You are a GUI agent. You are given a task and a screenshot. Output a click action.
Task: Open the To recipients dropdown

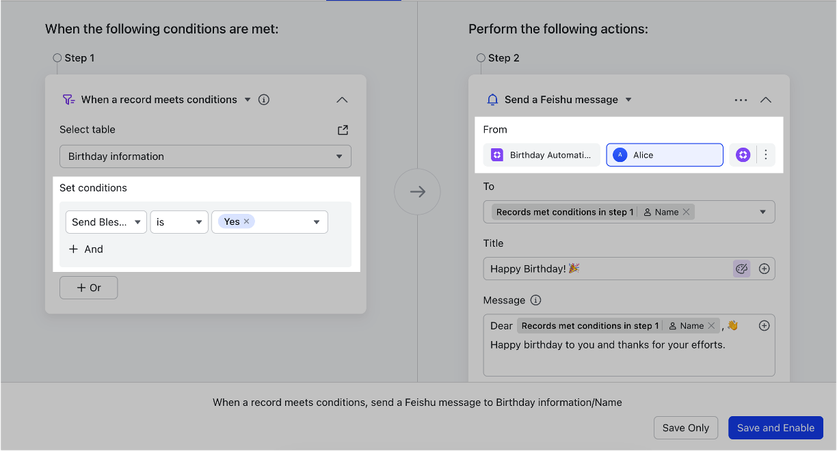[763, 212]
